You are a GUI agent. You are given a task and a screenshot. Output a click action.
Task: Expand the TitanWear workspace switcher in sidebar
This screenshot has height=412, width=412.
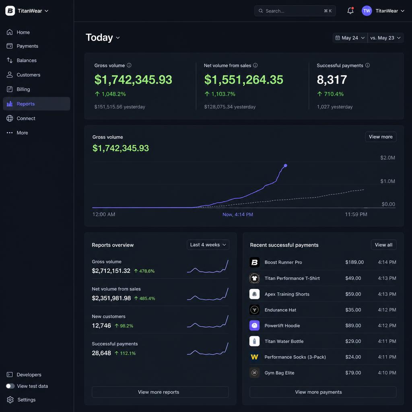[x=27, y=11]
